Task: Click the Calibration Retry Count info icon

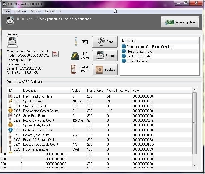Action: [x=11, y=130]
